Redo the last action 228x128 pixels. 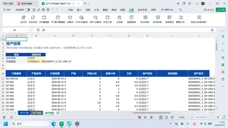(57, 10)
